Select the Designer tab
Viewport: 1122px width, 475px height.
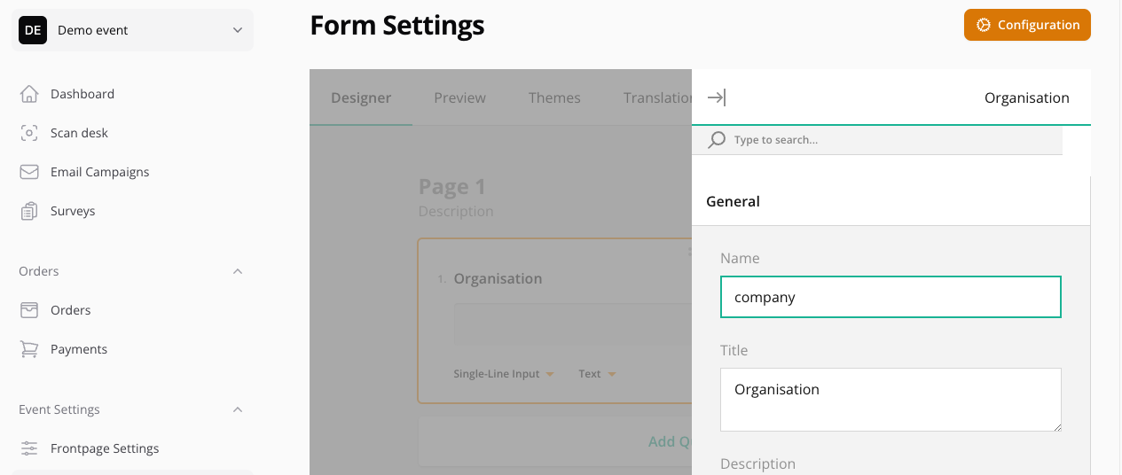tap(361, 97)
